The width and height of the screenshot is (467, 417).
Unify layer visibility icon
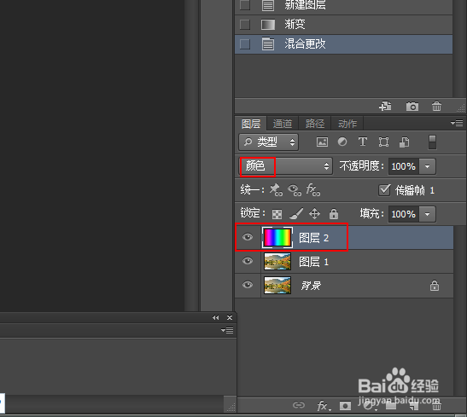point(295,190)
